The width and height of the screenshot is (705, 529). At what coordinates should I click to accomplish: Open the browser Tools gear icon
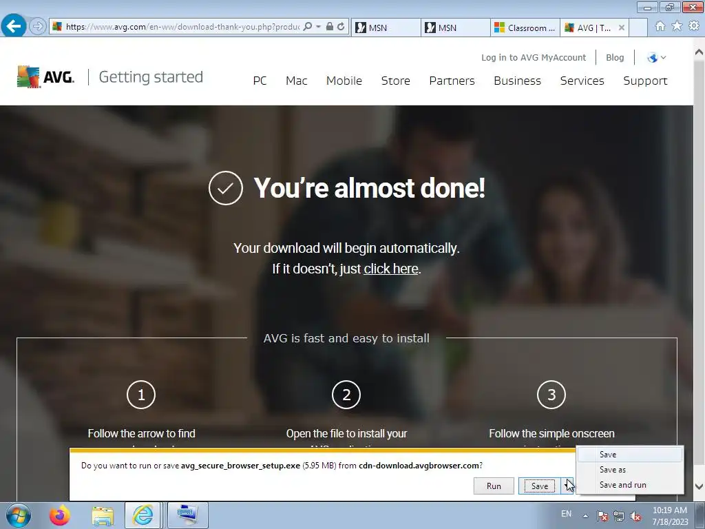[694, 26]
